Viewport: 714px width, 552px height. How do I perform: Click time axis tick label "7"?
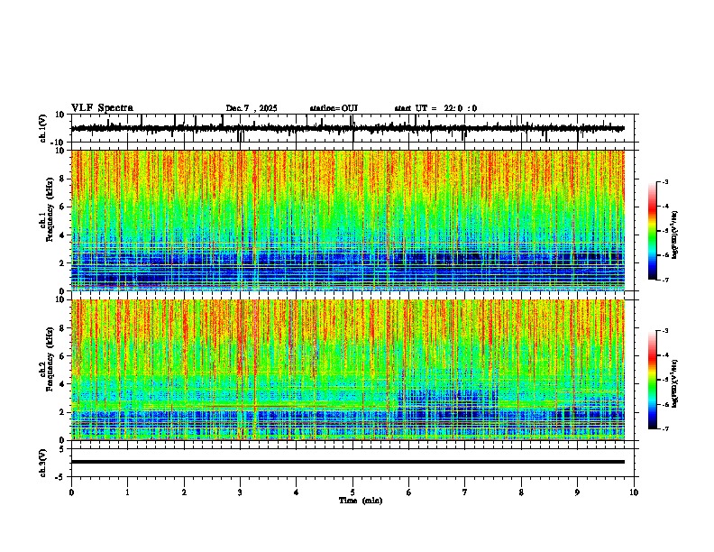(465, 492)
